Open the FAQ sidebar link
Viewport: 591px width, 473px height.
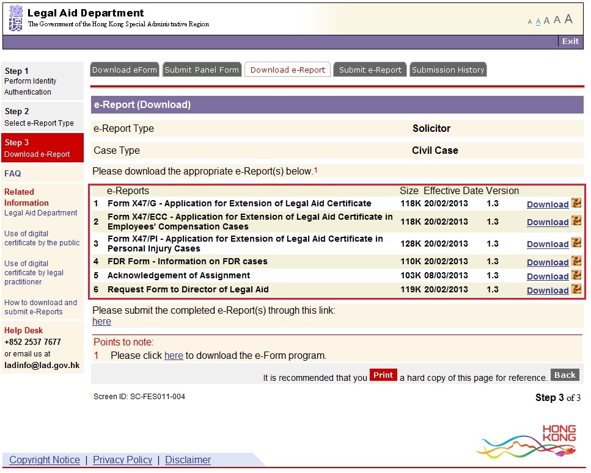[x=13, y=173]
